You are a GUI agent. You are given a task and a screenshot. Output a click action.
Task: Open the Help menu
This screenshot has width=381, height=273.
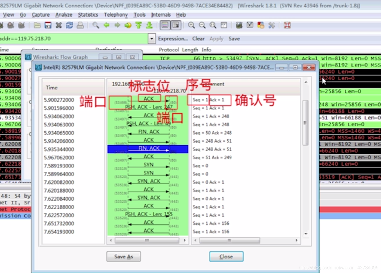tap(181, 15)
